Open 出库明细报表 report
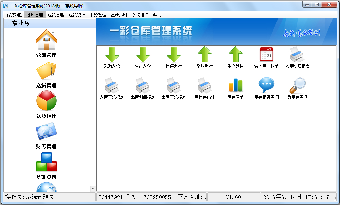The image size is (340, 205). click(x=143, y=89)
